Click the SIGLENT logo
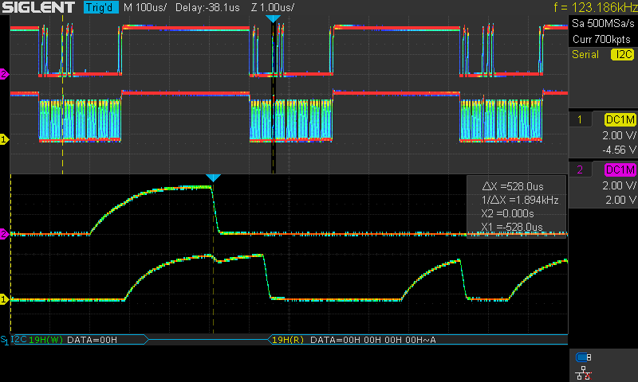 coord(38,7)
